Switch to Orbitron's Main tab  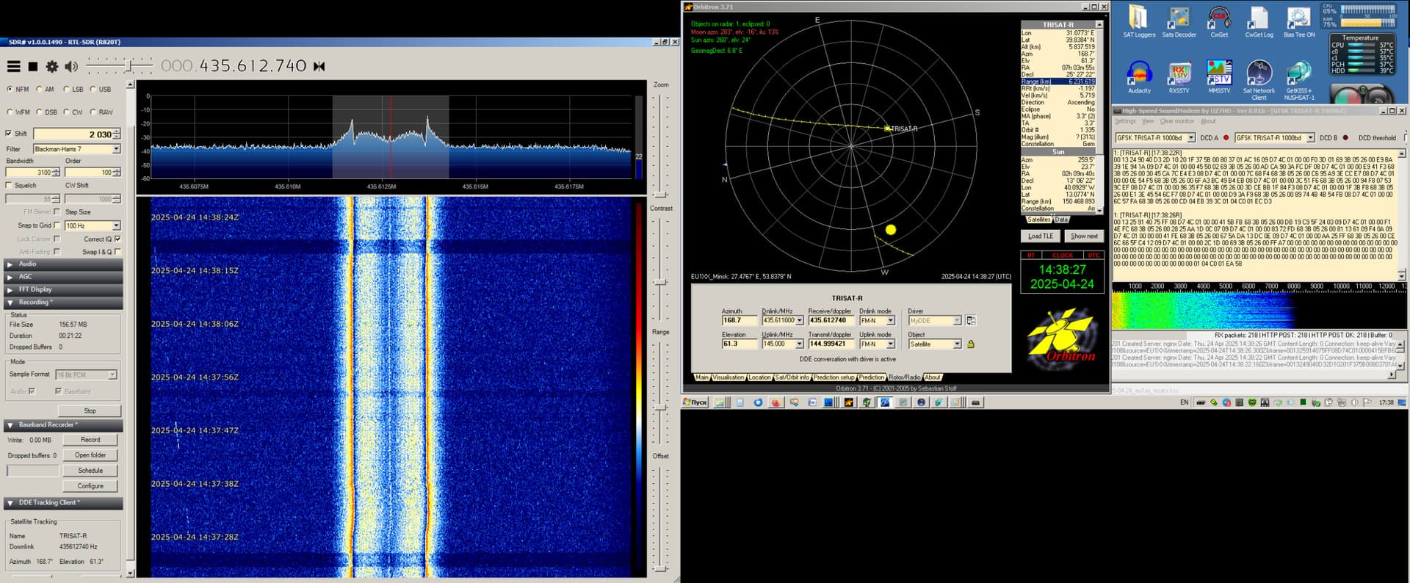702,377
